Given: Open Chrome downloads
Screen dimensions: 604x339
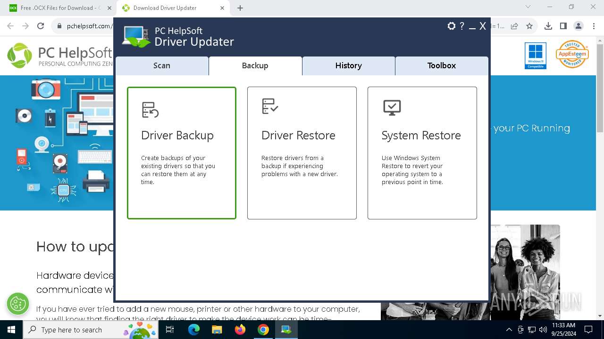Looking at the screenshot, I should coord(548,26).
